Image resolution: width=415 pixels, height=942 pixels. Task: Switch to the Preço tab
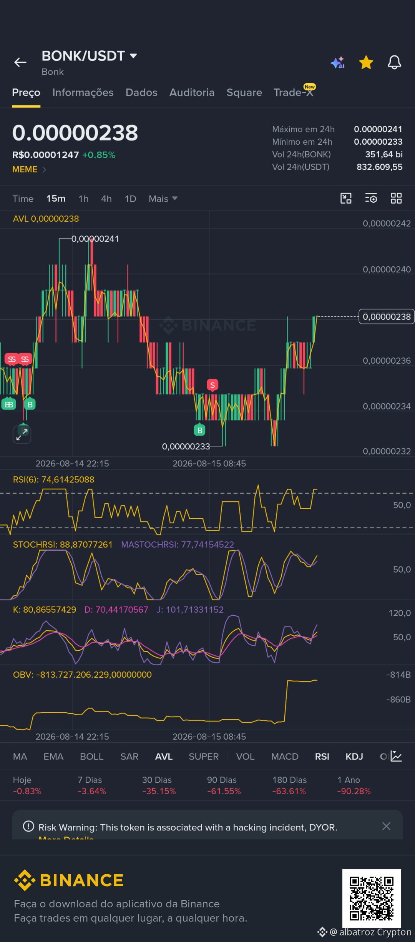tap(26, 92)
